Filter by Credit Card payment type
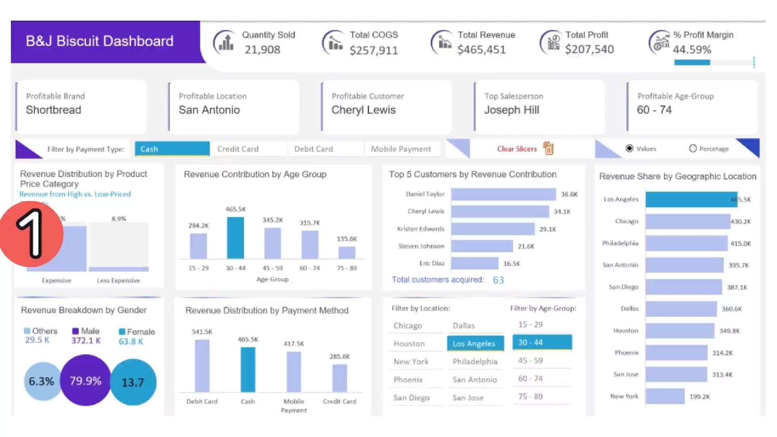The height and width of the screenshot is (437, 777). coord(248,149)
